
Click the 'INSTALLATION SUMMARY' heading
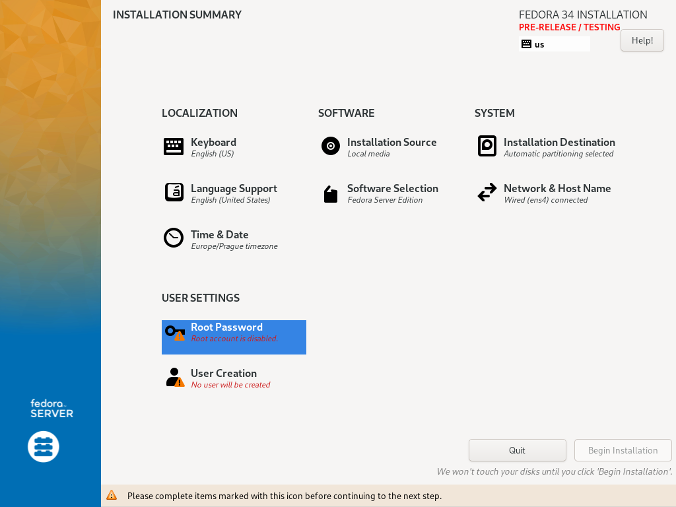(x=177, y=15)
